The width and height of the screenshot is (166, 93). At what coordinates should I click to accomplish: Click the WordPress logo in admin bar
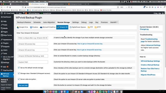[x=2, y=13]
